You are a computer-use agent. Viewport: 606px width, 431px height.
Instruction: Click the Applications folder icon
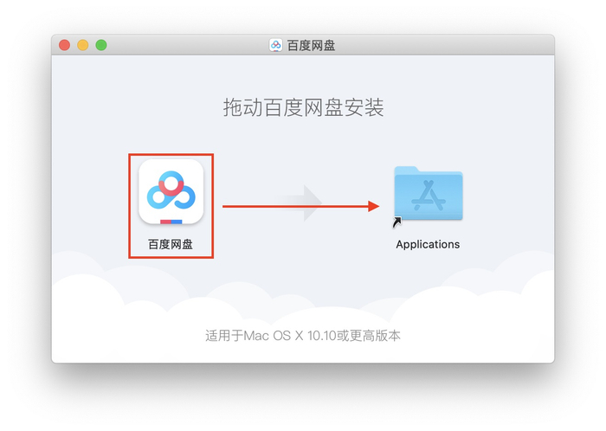pos(429,194)
